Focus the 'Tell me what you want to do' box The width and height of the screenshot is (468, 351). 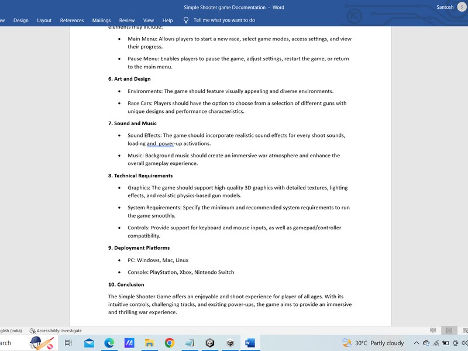[224, 20]
